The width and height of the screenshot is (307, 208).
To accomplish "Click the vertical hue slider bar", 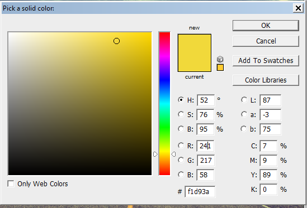I will pos(164,104).
